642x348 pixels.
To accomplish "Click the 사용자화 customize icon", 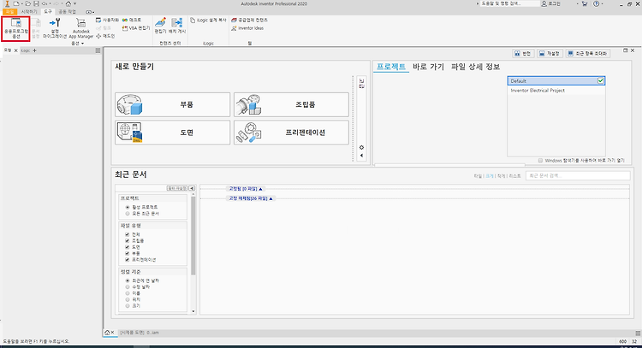I will pos(98,20).
